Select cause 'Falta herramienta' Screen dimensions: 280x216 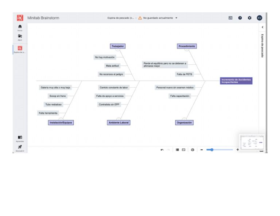point(48,113)
